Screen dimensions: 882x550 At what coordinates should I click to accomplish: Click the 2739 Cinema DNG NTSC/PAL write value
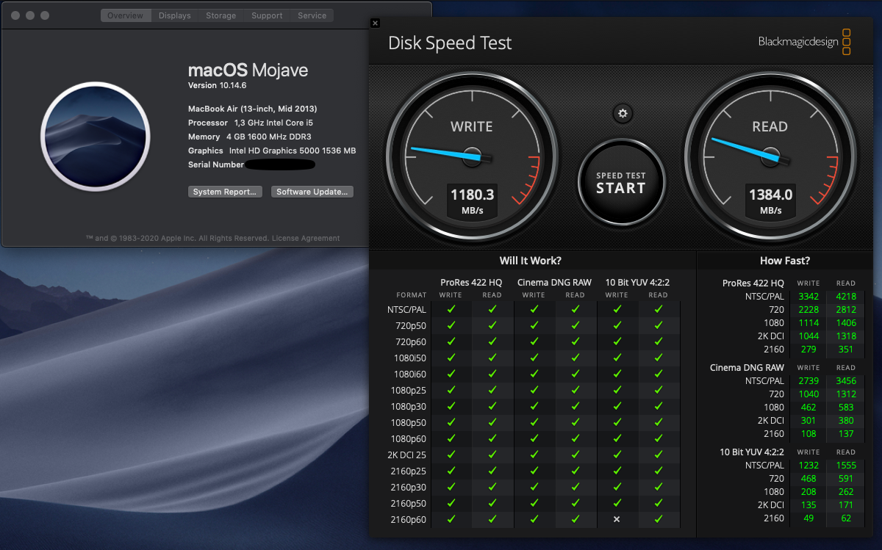[808, 381]
